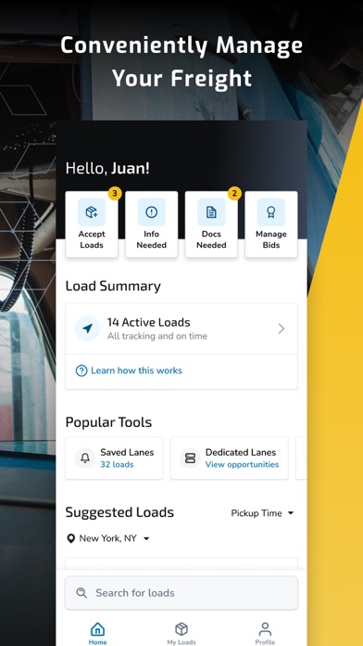Tap the Docs Needed label
Screen dimensions: 363x646
pos(211,239)
